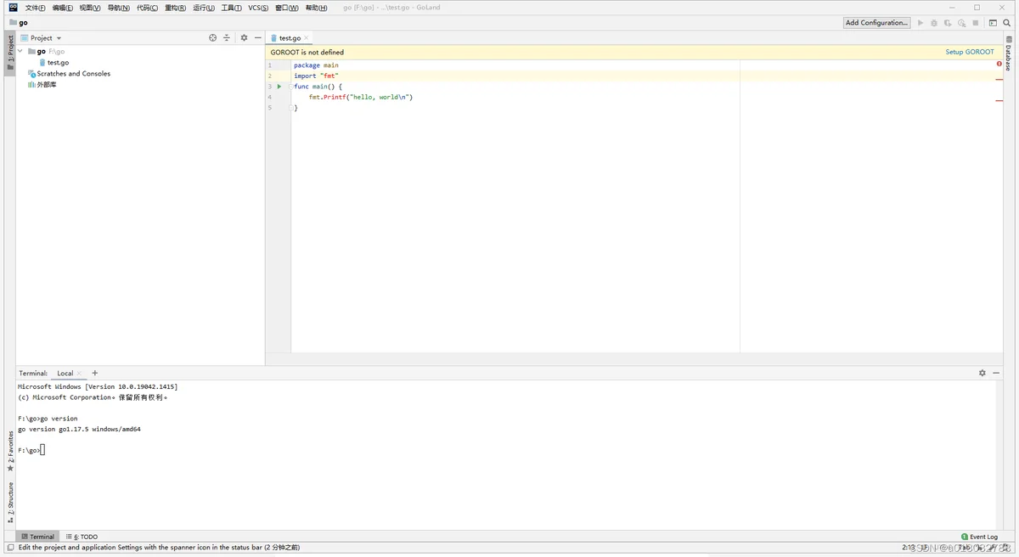
Task: Toggle the Terminal tool window button
Action: coord(37,537)
